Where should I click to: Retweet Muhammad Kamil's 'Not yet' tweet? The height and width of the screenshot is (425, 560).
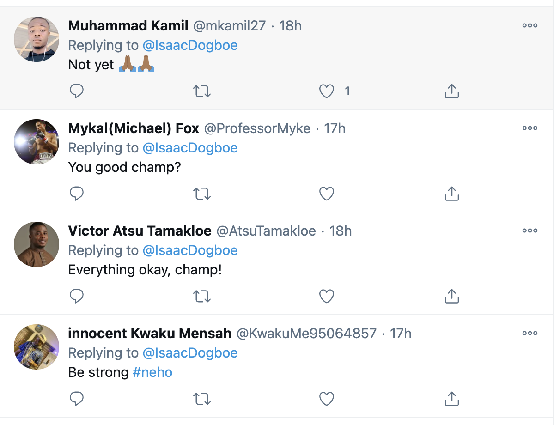pyautogui.click(x=201, y=91)
